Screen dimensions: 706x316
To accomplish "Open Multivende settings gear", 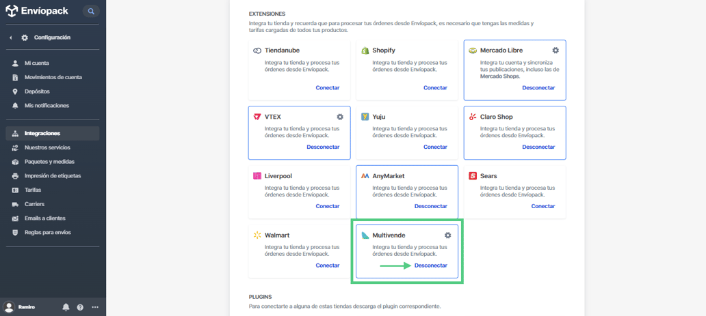I will [x=447, y=235].
